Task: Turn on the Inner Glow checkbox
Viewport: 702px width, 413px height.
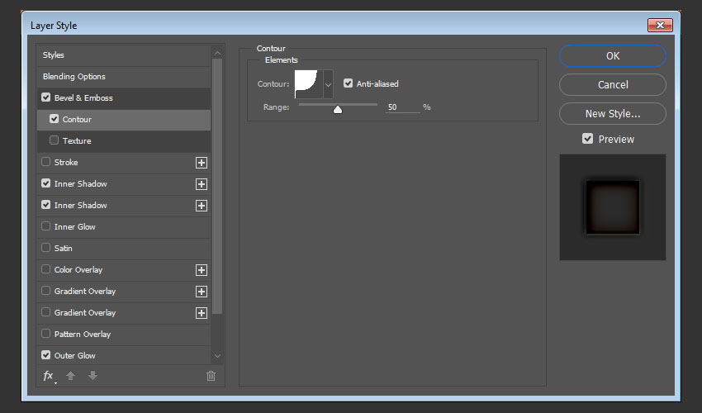Action: click(x=45, y=226)
